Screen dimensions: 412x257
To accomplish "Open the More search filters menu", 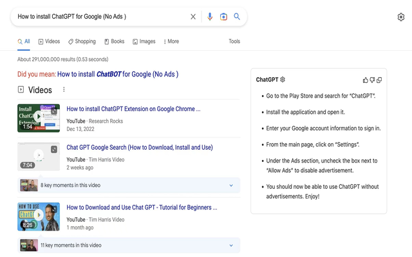I will click(x=171, y=41).
